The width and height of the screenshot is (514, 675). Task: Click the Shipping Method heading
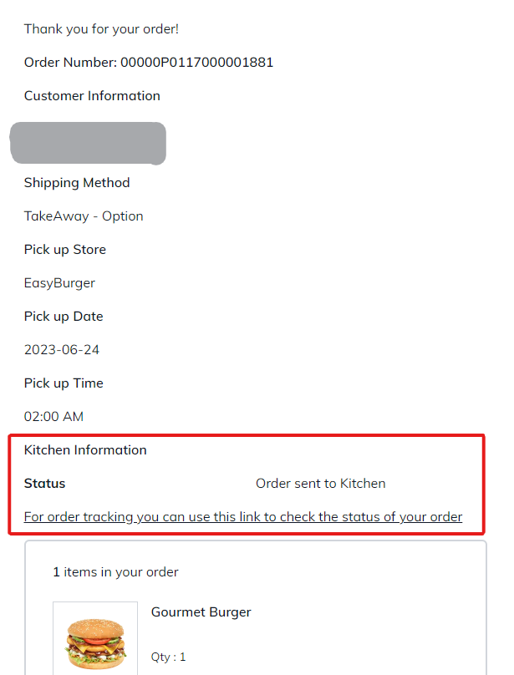[77, 183]
